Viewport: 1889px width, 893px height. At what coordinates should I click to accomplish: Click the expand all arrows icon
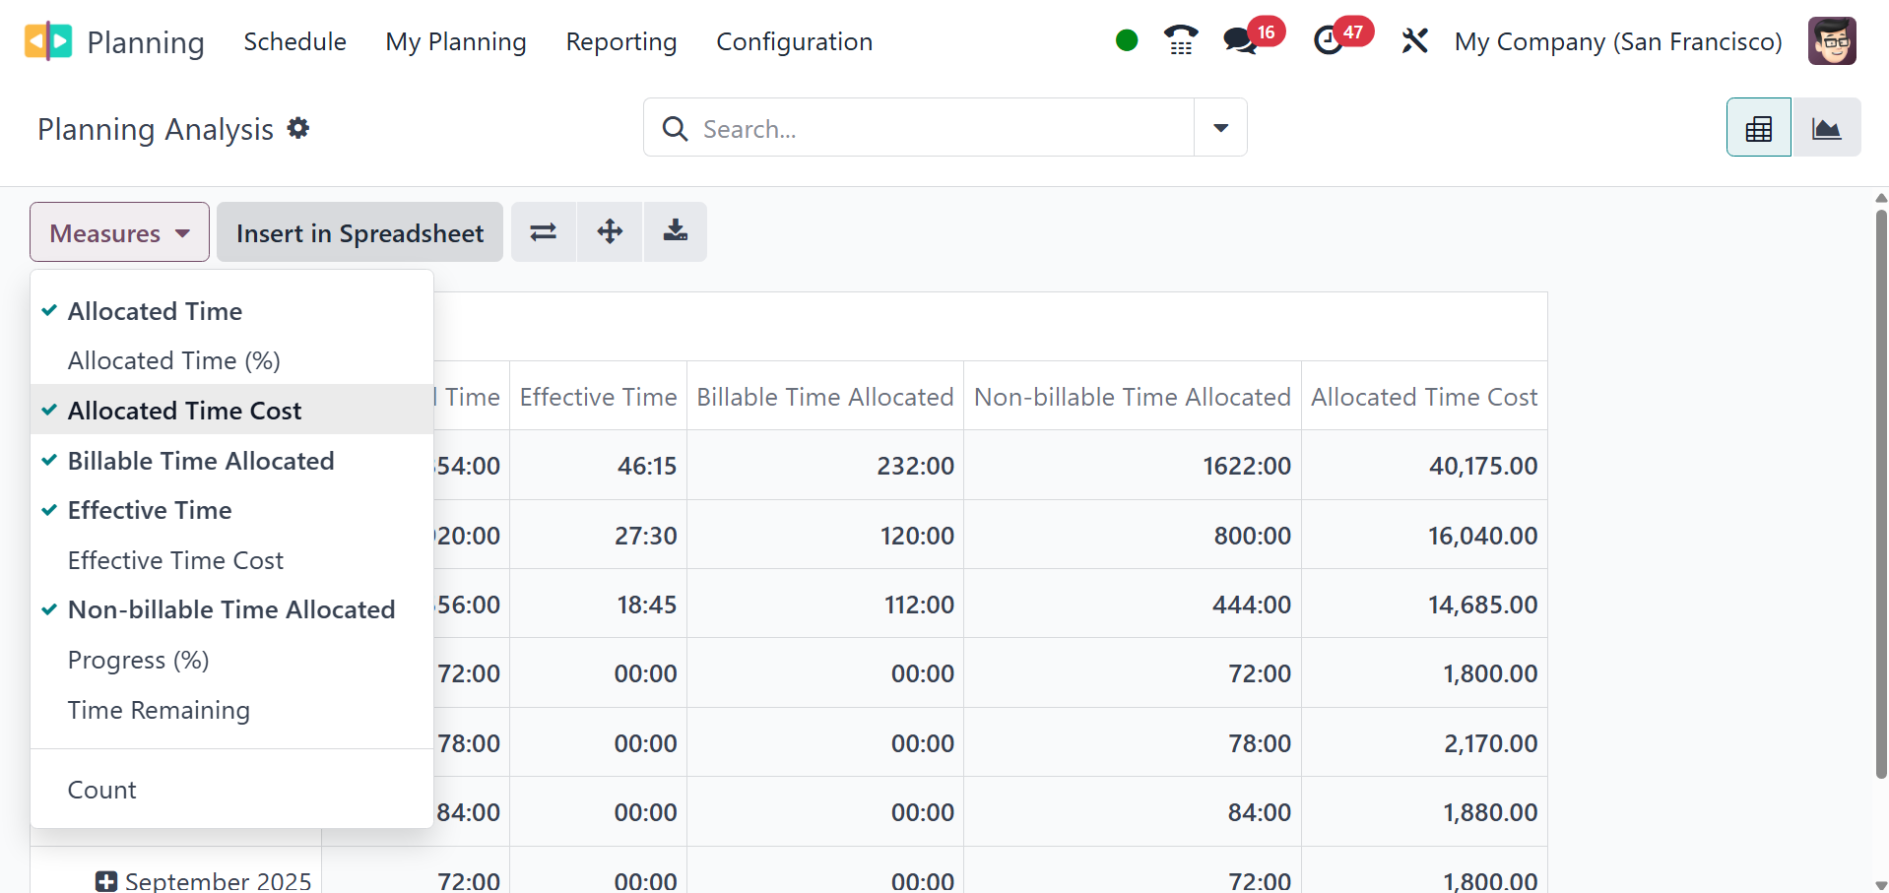click(610, 232)
